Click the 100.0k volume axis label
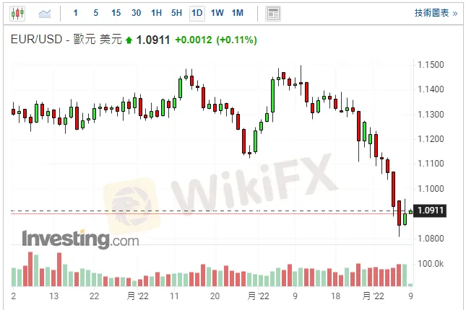The width and height of the screenshot is (466, 310). [431, 263]
